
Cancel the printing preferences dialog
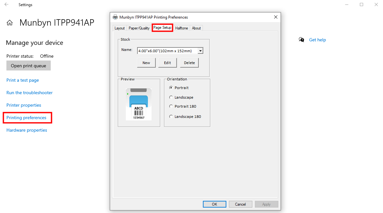point(240,204)
